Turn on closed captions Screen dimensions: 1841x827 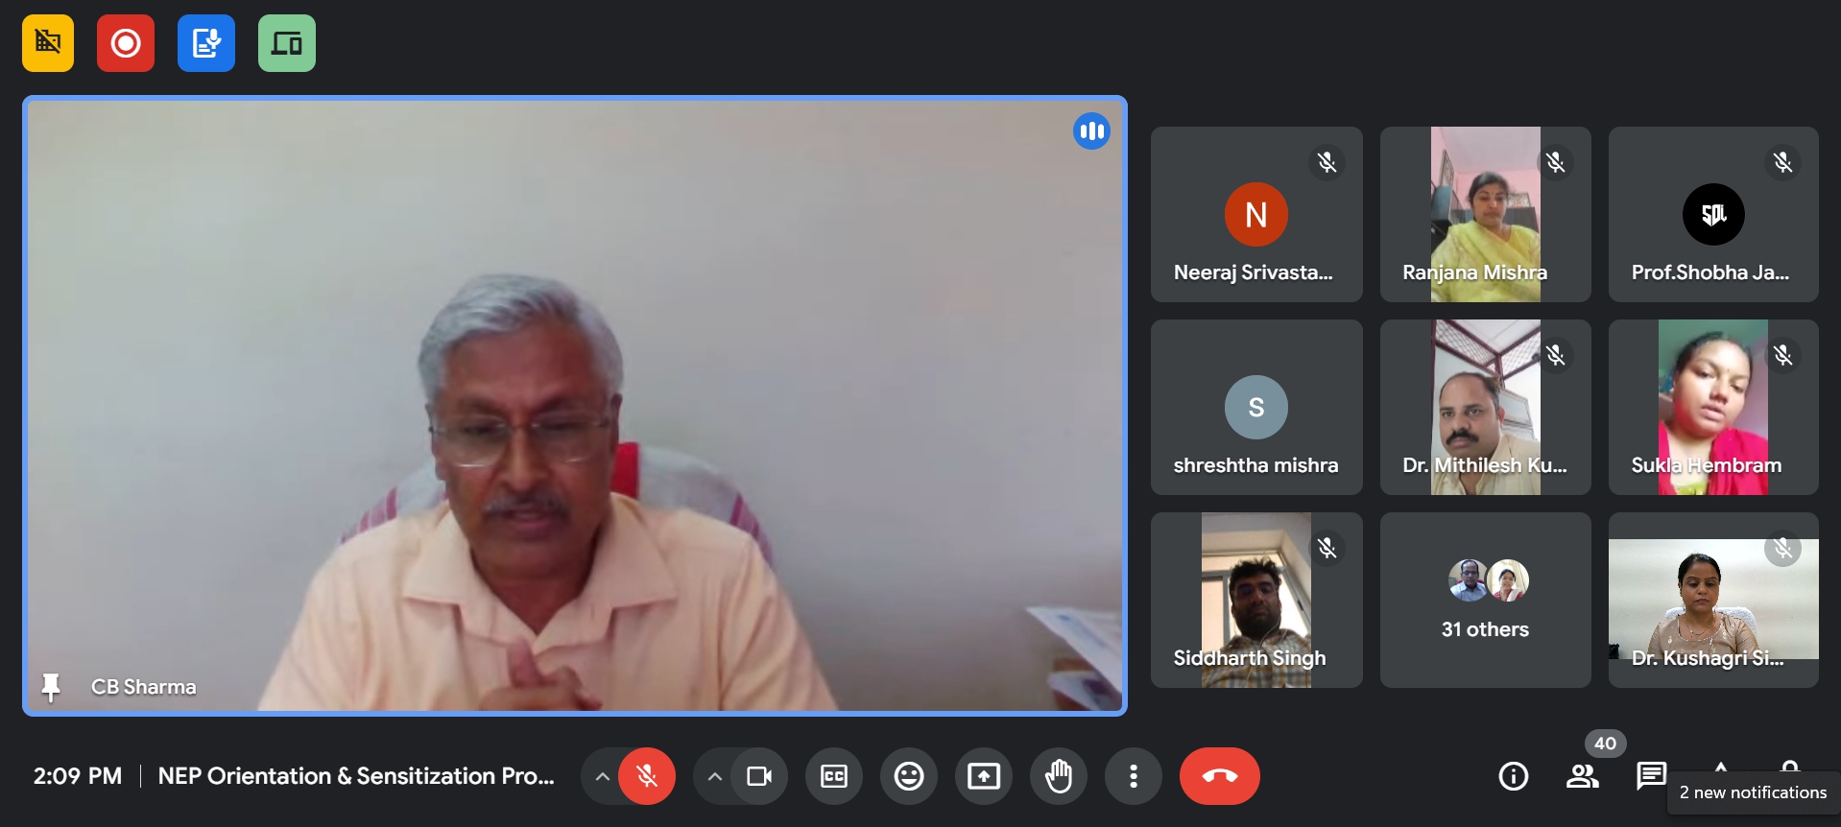(x=834, y=776)
